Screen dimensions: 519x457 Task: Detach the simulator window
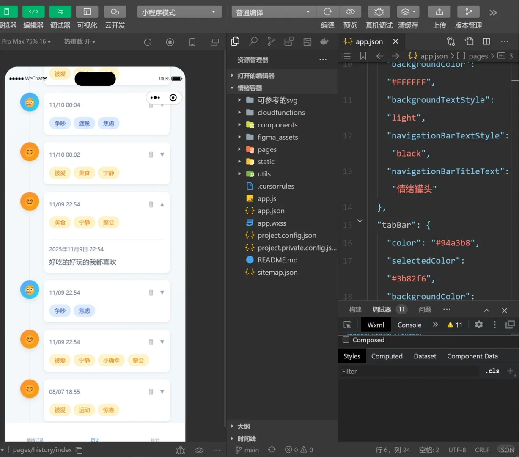click(x=215, y=42)
